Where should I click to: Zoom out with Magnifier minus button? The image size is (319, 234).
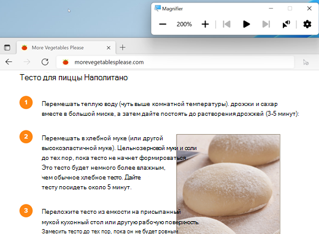(163, 25)
